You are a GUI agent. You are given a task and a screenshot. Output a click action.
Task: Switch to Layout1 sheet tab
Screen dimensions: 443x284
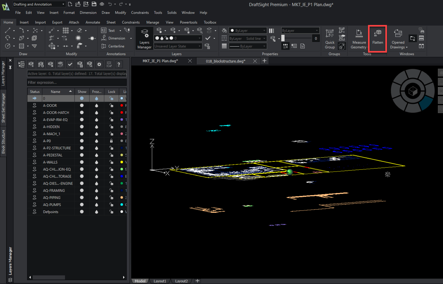coord(160,281)
